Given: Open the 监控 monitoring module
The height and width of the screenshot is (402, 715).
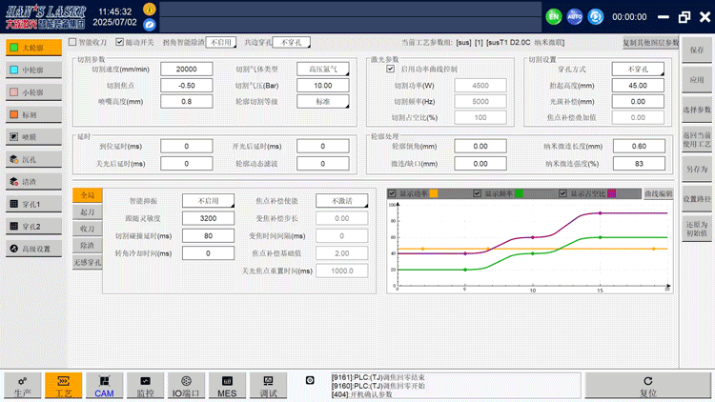Looking at the screenshot, I should point(145,385).
